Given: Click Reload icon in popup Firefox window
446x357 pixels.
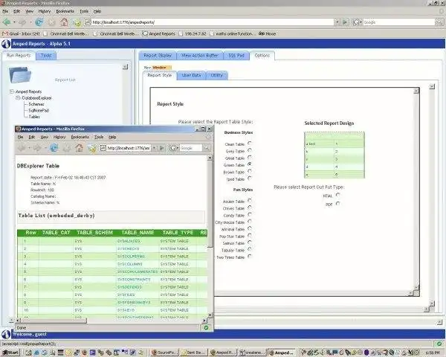Looking at the screenshot, I should [54, 148].
